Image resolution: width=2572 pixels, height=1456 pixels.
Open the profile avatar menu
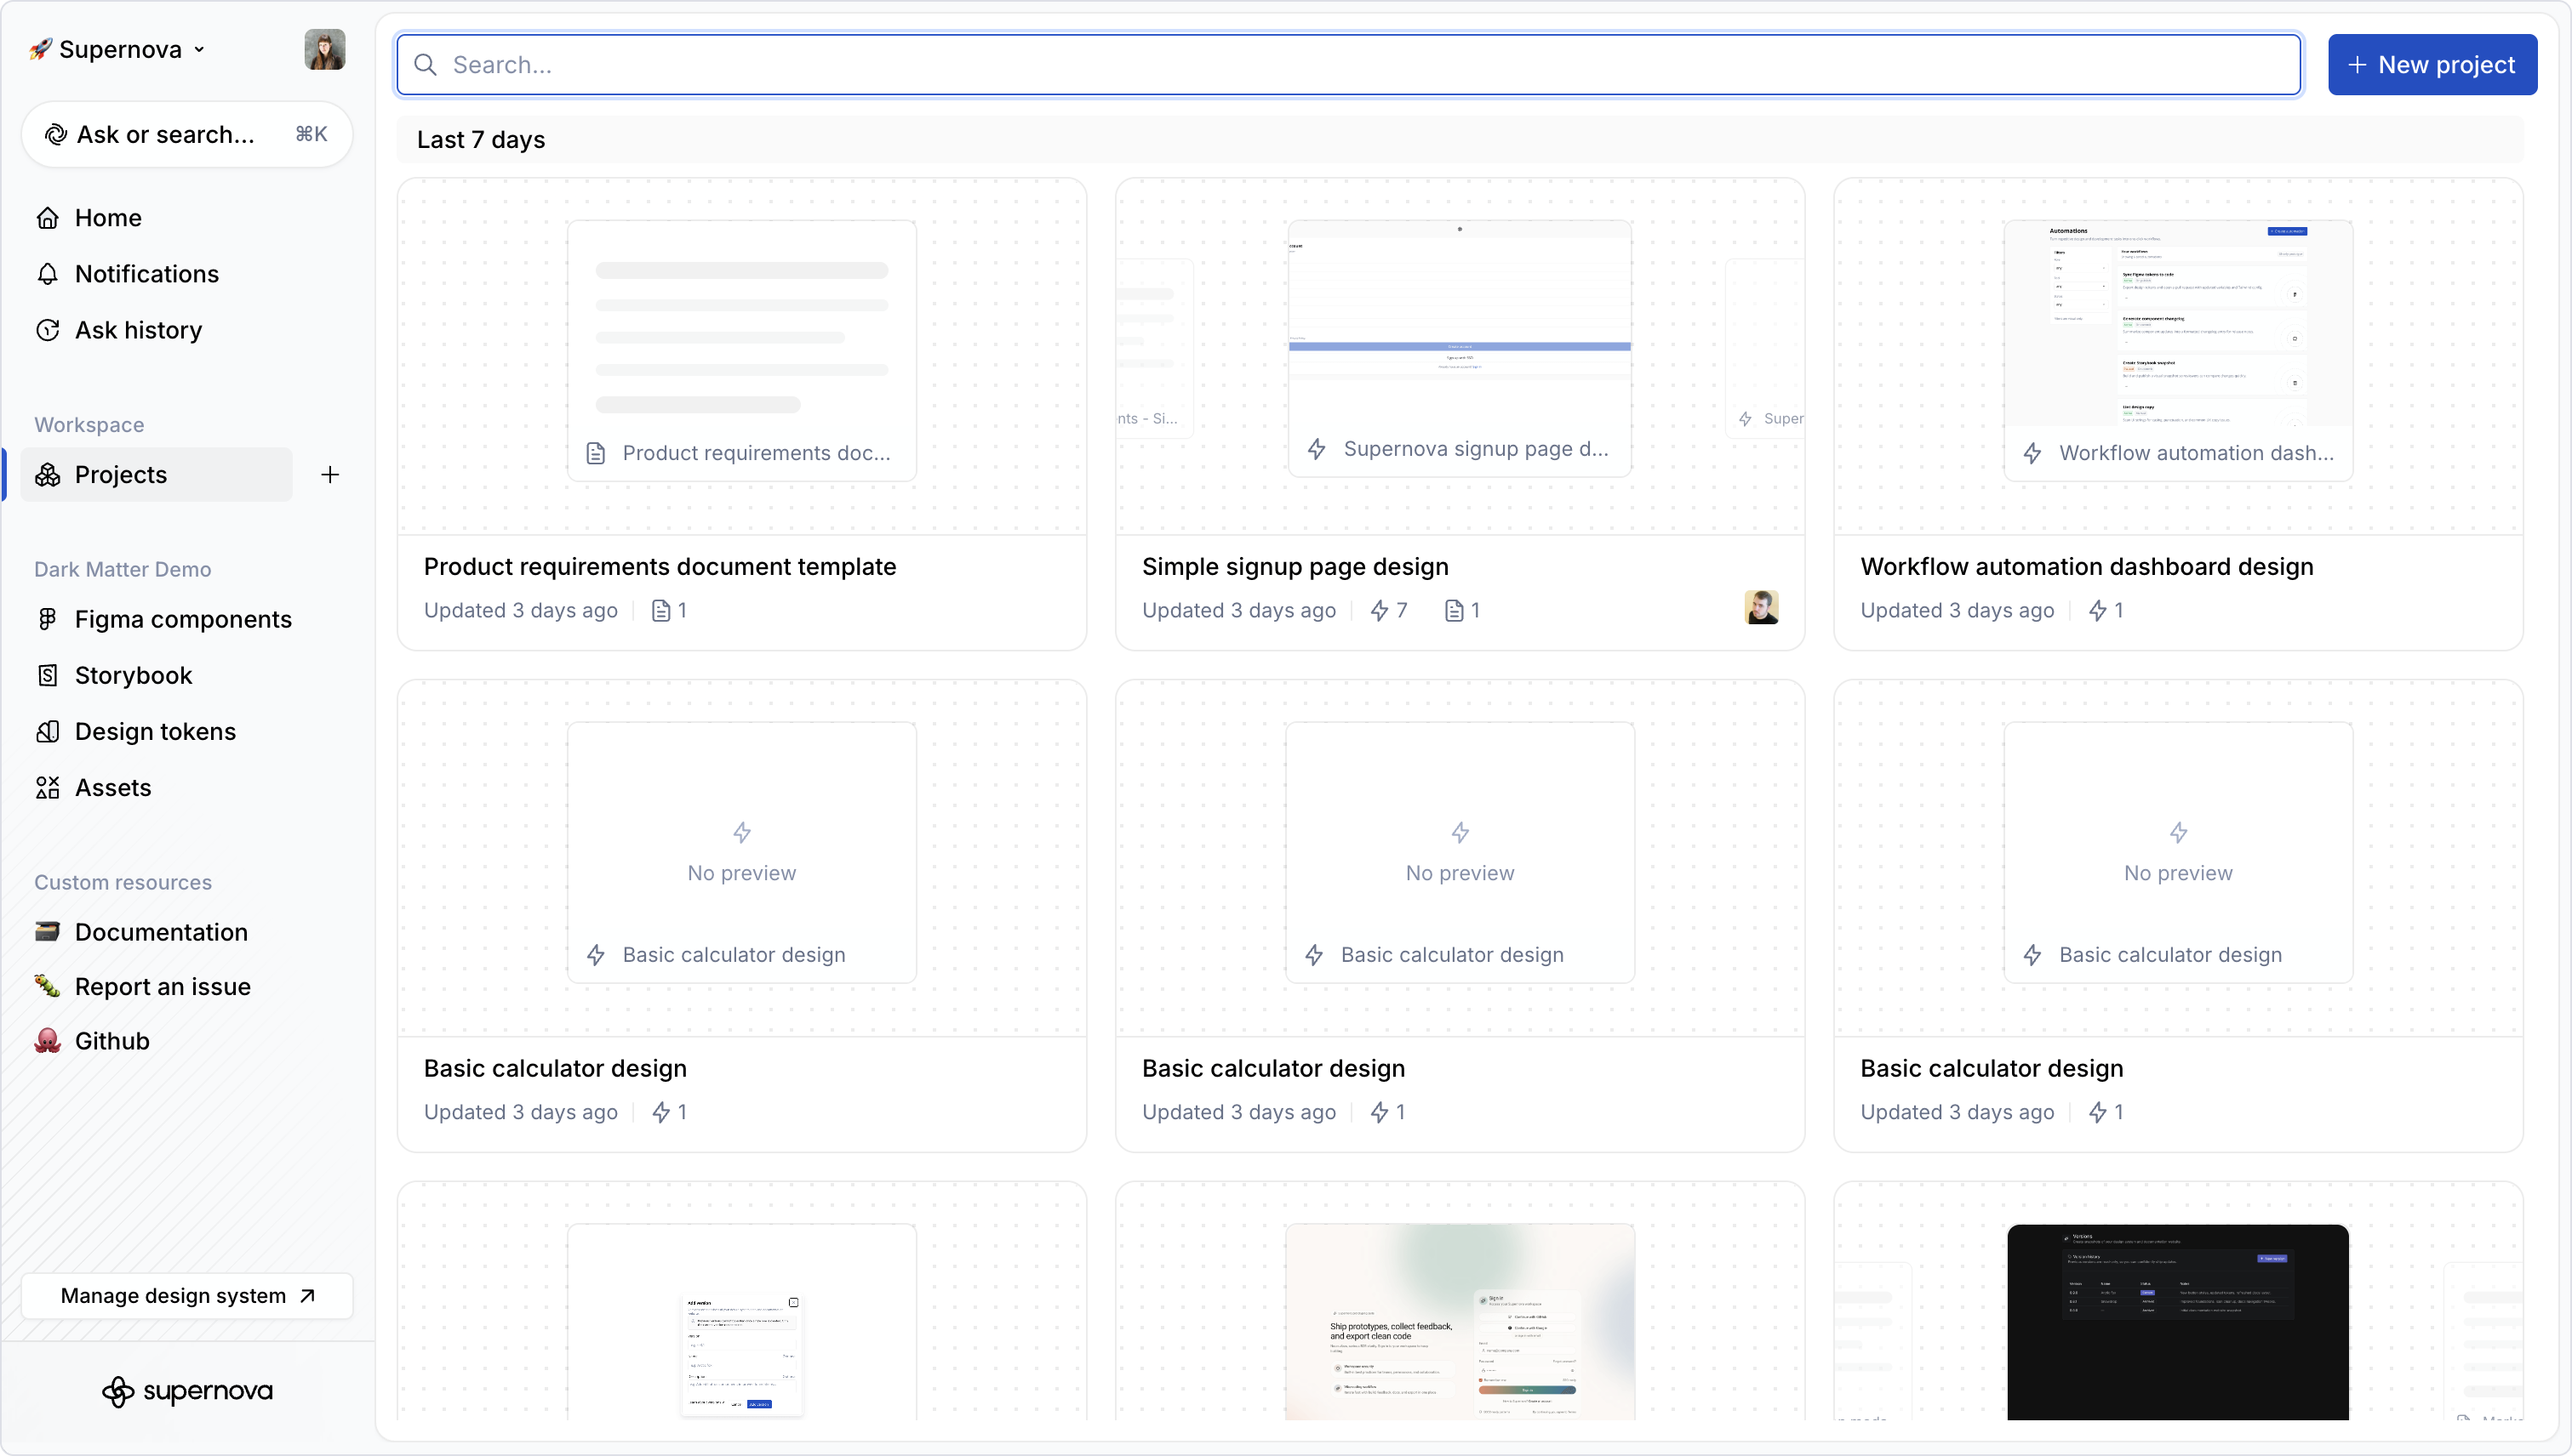tap(323, 49)
